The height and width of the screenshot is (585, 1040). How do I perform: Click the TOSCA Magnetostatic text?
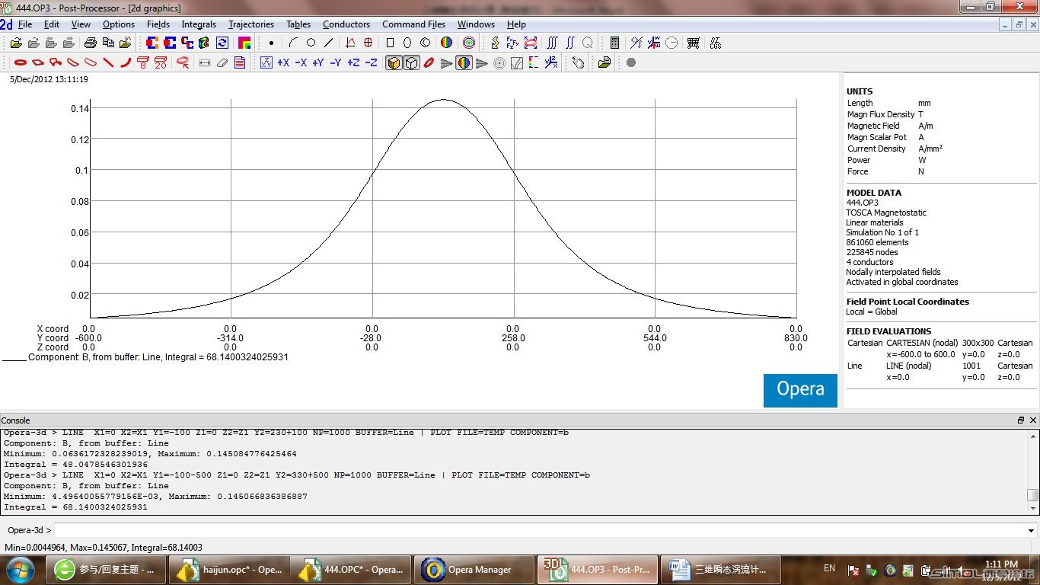886,213
